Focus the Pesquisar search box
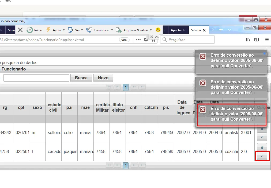Viewport: 271px width, 188px height. (187, 40)
